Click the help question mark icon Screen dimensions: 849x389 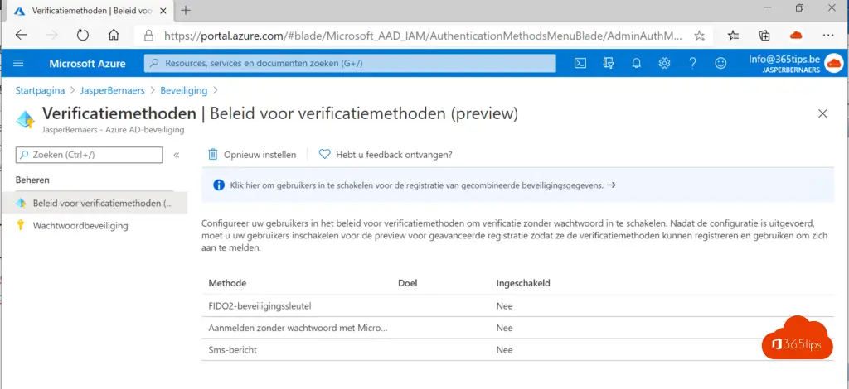[x=692, y=63]
